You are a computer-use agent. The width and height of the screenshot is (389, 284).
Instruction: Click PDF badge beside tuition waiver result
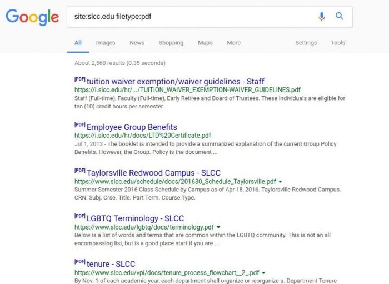click(80, 79)
